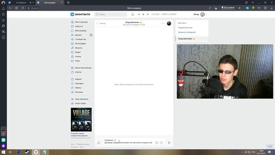Open Steam from the taskbar
Viewport: 275px width, 155px height.
coord(27,152)
